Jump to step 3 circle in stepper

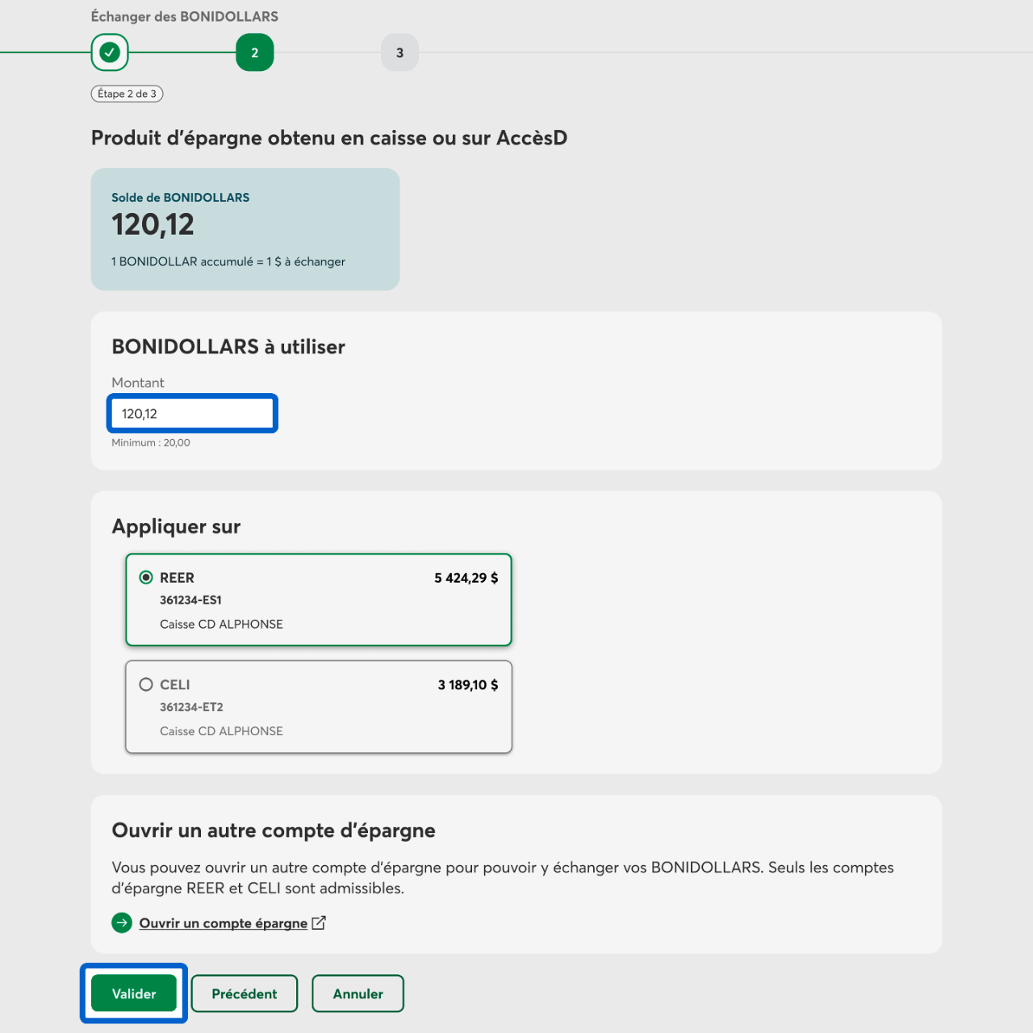tap(399, 52)
